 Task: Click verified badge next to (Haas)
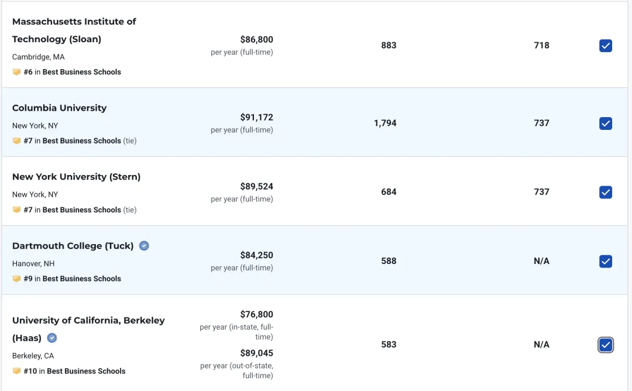coord(52,338)
